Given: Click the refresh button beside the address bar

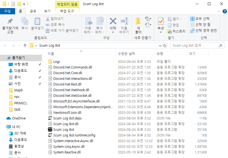Looking at the screenshot, I should 164,46.
